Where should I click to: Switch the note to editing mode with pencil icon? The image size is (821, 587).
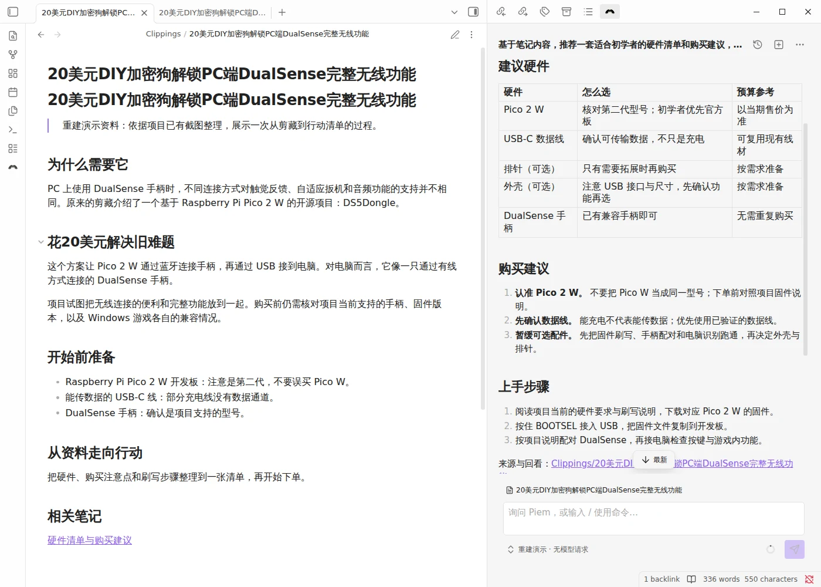point(455,35)
